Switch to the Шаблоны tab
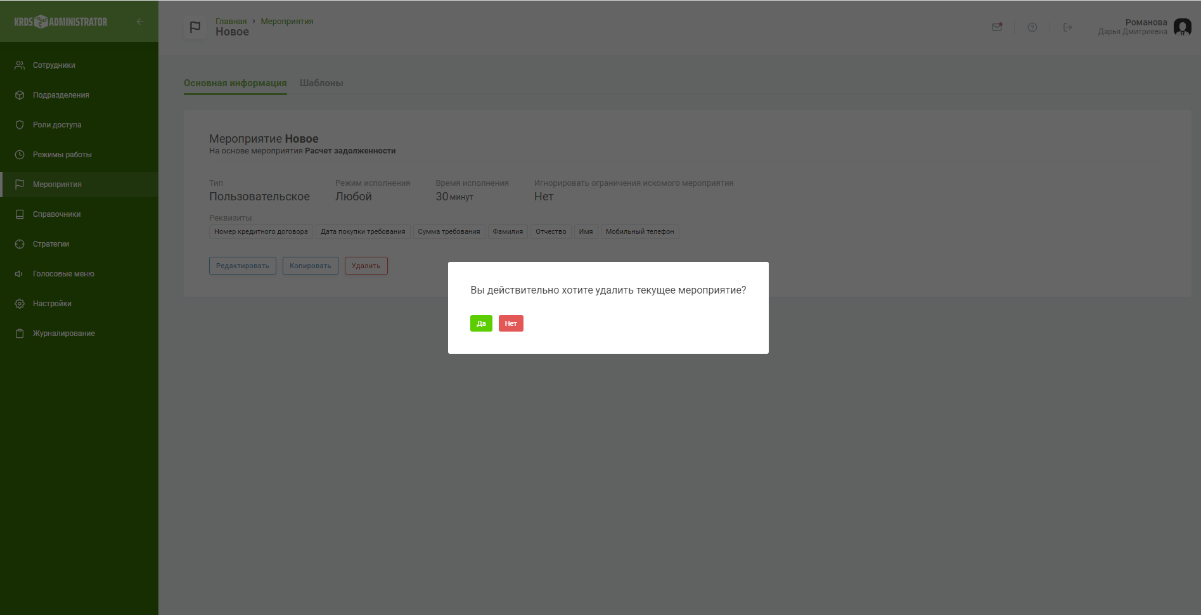 [x=321, y=83]
